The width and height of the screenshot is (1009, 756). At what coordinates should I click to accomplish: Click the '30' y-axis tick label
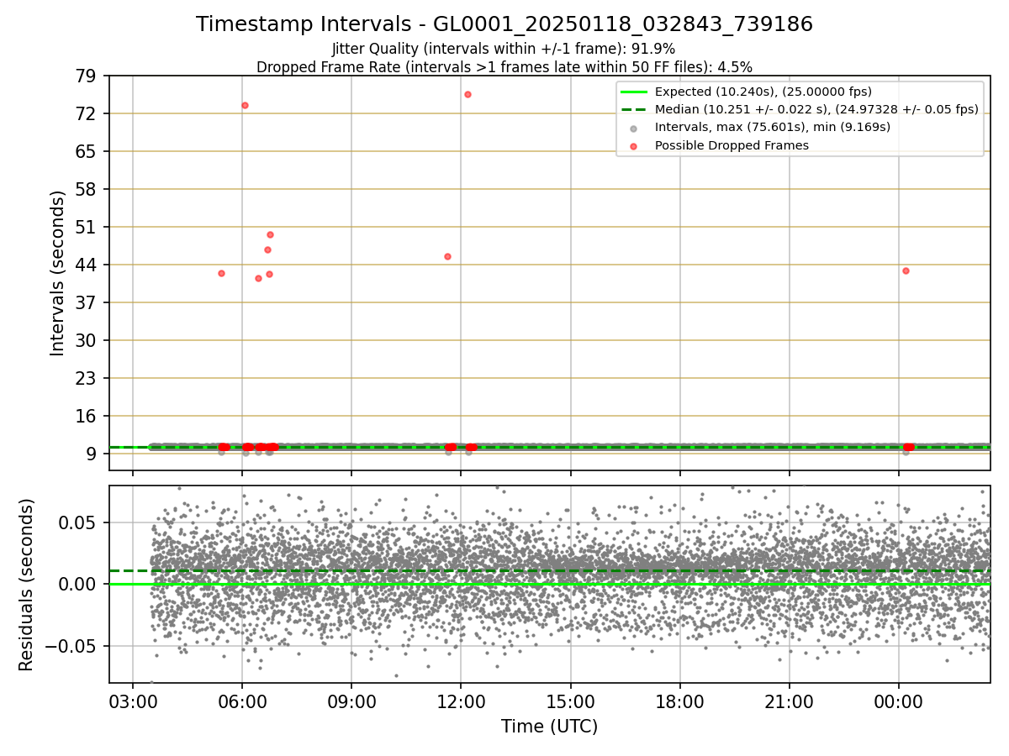pyautogui.click(x=87, y=340)
